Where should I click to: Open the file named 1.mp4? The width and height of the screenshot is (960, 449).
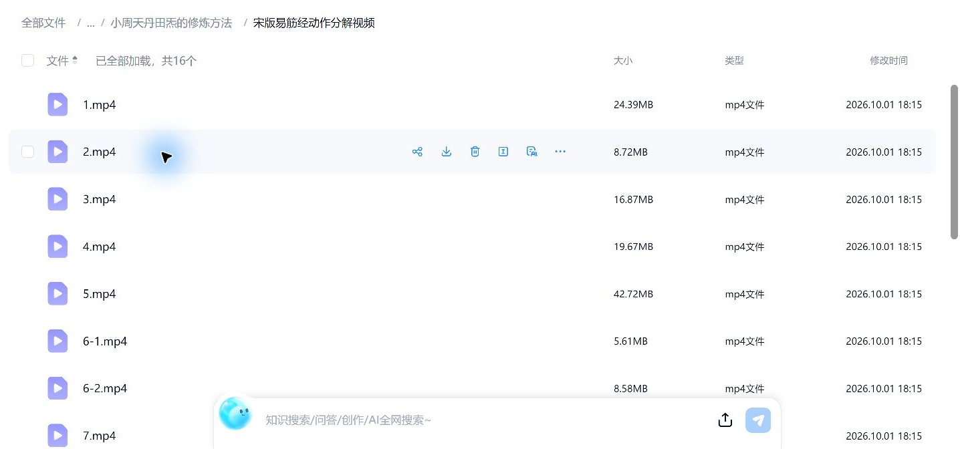tap(100, 105)
